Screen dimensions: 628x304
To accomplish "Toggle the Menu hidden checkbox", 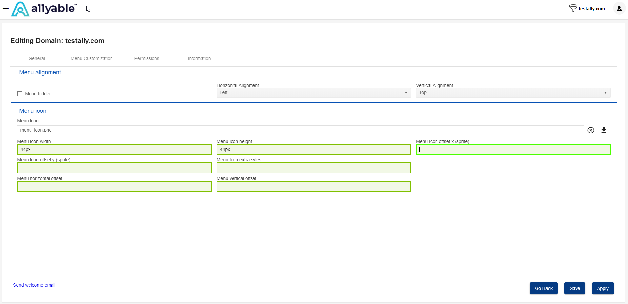I will click(20, 94).
